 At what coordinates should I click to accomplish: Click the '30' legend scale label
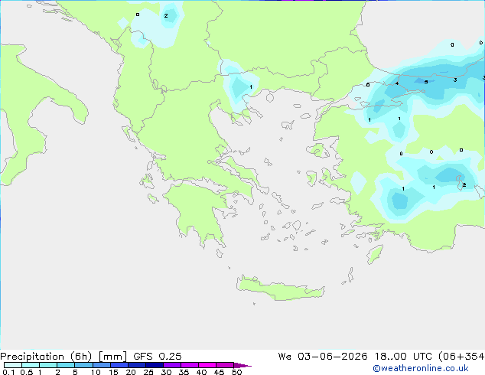click(166, 372)
